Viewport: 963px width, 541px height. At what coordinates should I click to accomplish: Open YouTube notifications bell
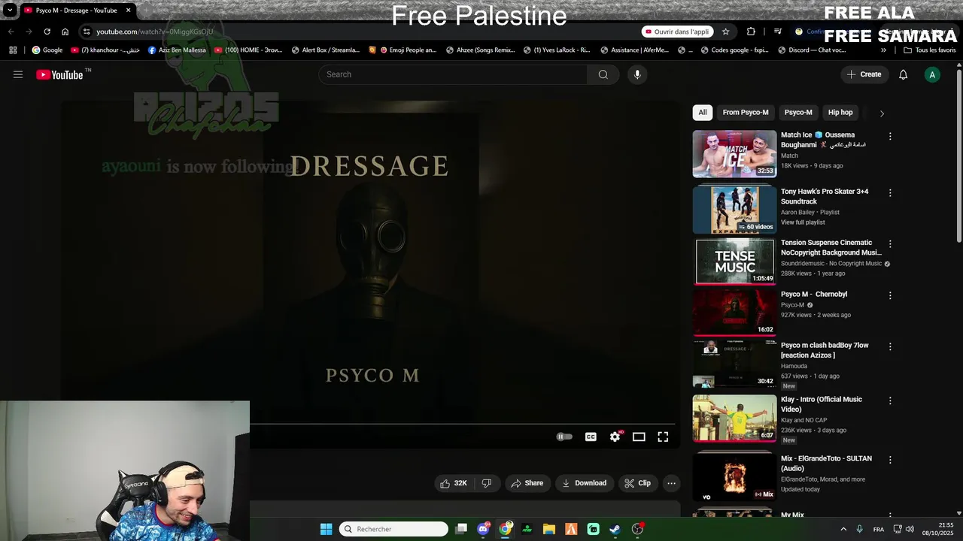pyautogui.click(x=904, y=74)
